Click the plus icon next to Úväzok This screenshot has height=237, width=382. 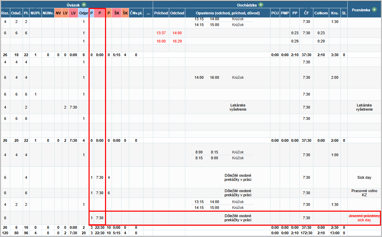coord(84,5)
